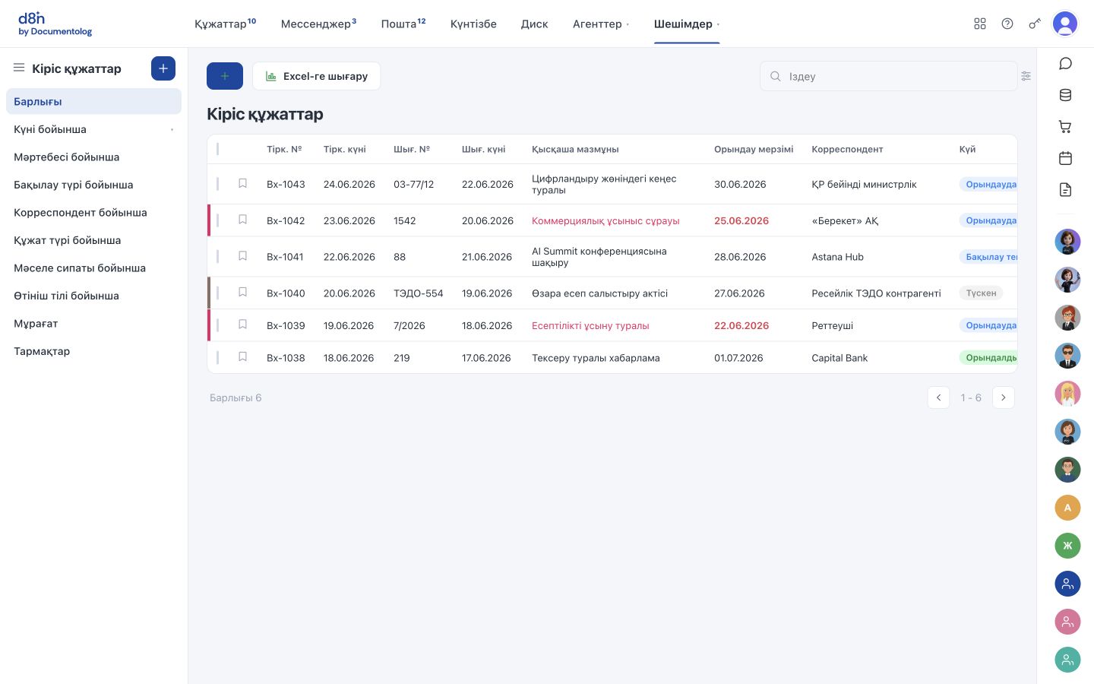This screenshot has height=684, width=1094.
Task: Sort by Корреспондент column header
Action: pyautogui.click(x=847, y=149)
